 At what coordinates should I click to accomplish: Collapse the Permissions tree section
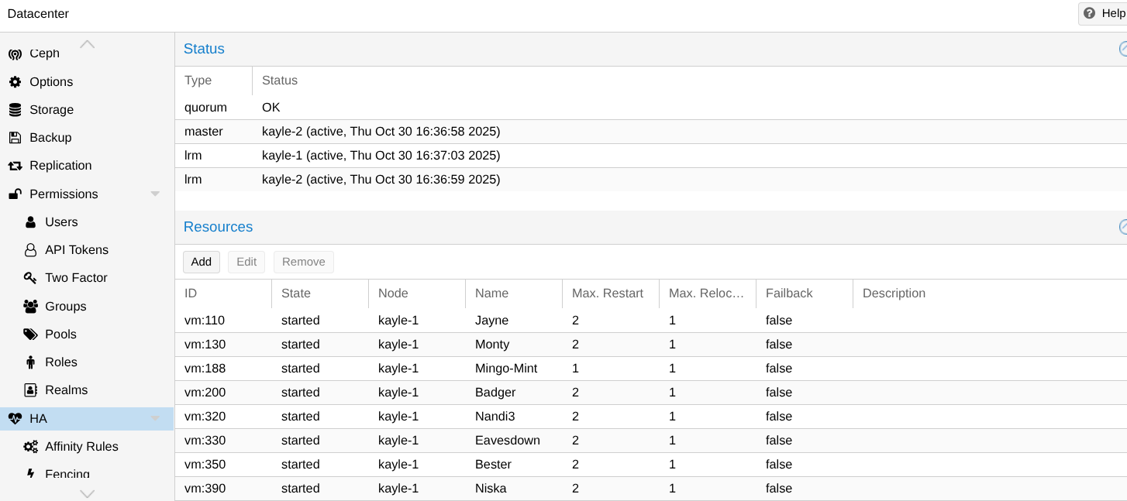click(155, 194)
